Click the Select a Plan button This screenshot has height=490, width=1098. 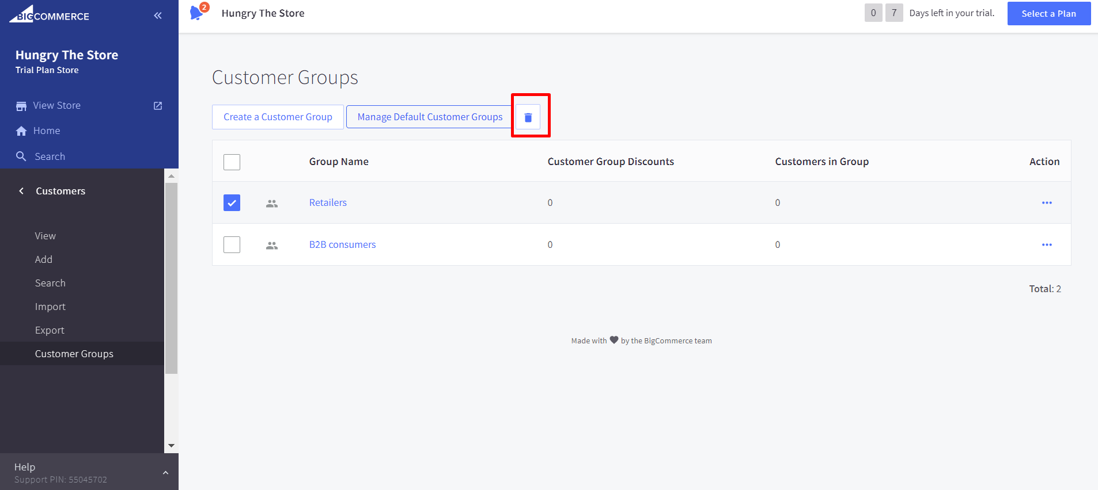[x=1048, y=14]
